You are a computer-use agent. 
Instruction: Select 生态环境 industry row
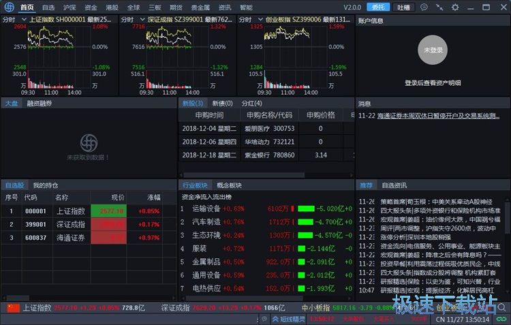(266, 235)
